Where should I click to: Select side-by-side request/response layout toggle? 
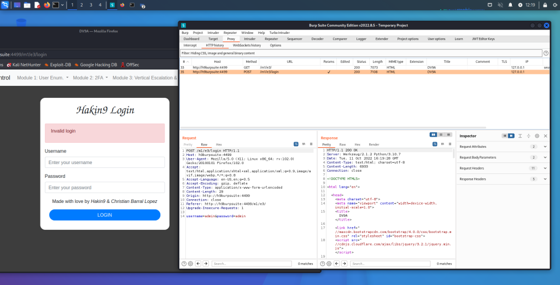433,135
